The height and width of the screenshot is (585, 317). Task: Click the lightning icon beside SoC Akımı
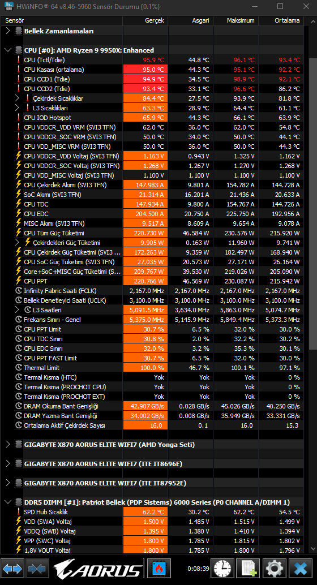pos(18,195)
